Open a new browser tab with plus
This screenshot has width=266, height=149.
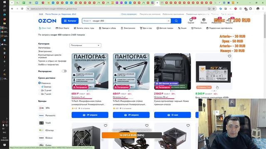tap(237, 3)
